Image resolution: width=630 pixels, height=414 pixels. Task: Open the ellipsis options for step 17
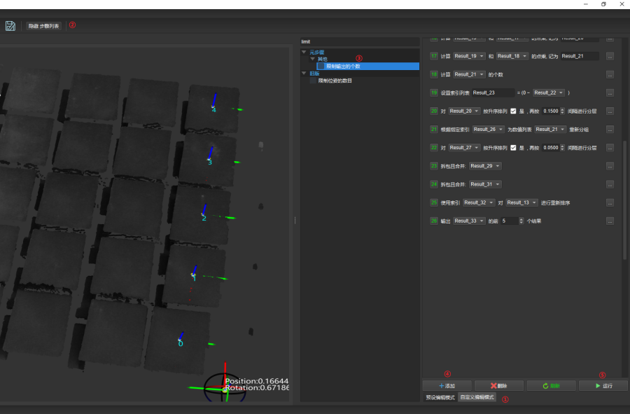click(610, 56)
